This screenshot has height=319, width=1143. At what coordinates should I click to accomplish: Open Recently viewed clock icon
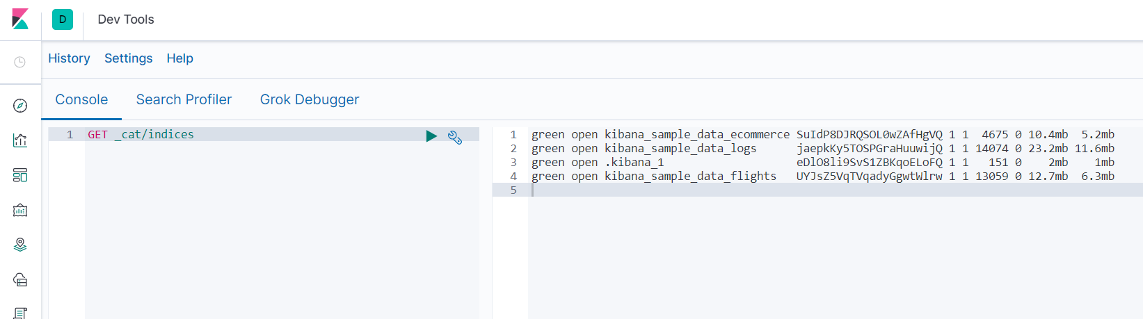pos(20,62)
